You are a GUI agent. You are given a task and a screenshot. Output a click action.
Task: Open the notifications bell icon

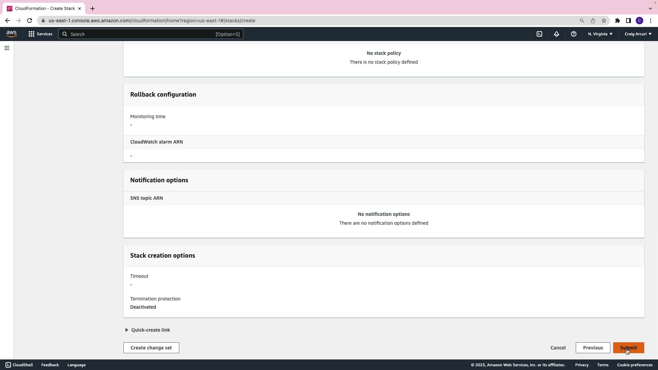coord(557,34)
